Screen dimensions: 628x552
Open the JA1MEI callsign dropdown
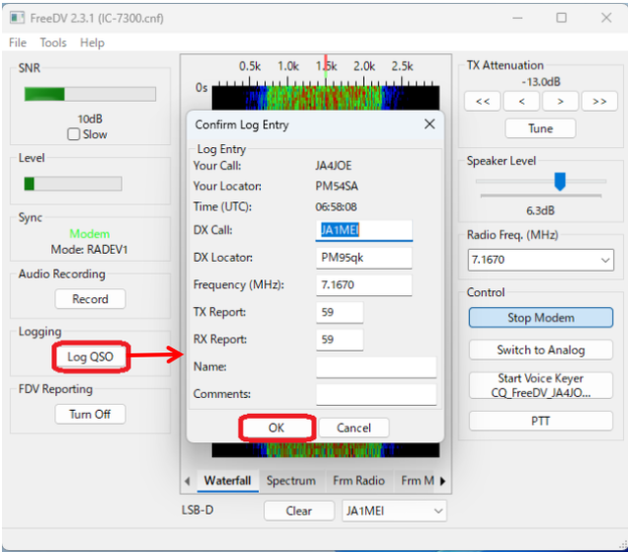click(x=439, y=511)
